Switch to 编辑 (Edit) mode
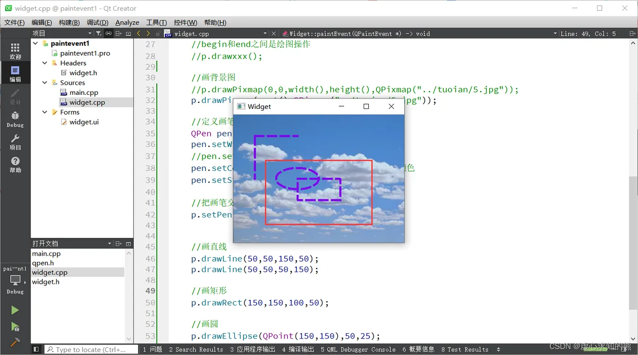The width and height of the screenshot is (638, 355). pyautogui.click(x=15, y=74)
